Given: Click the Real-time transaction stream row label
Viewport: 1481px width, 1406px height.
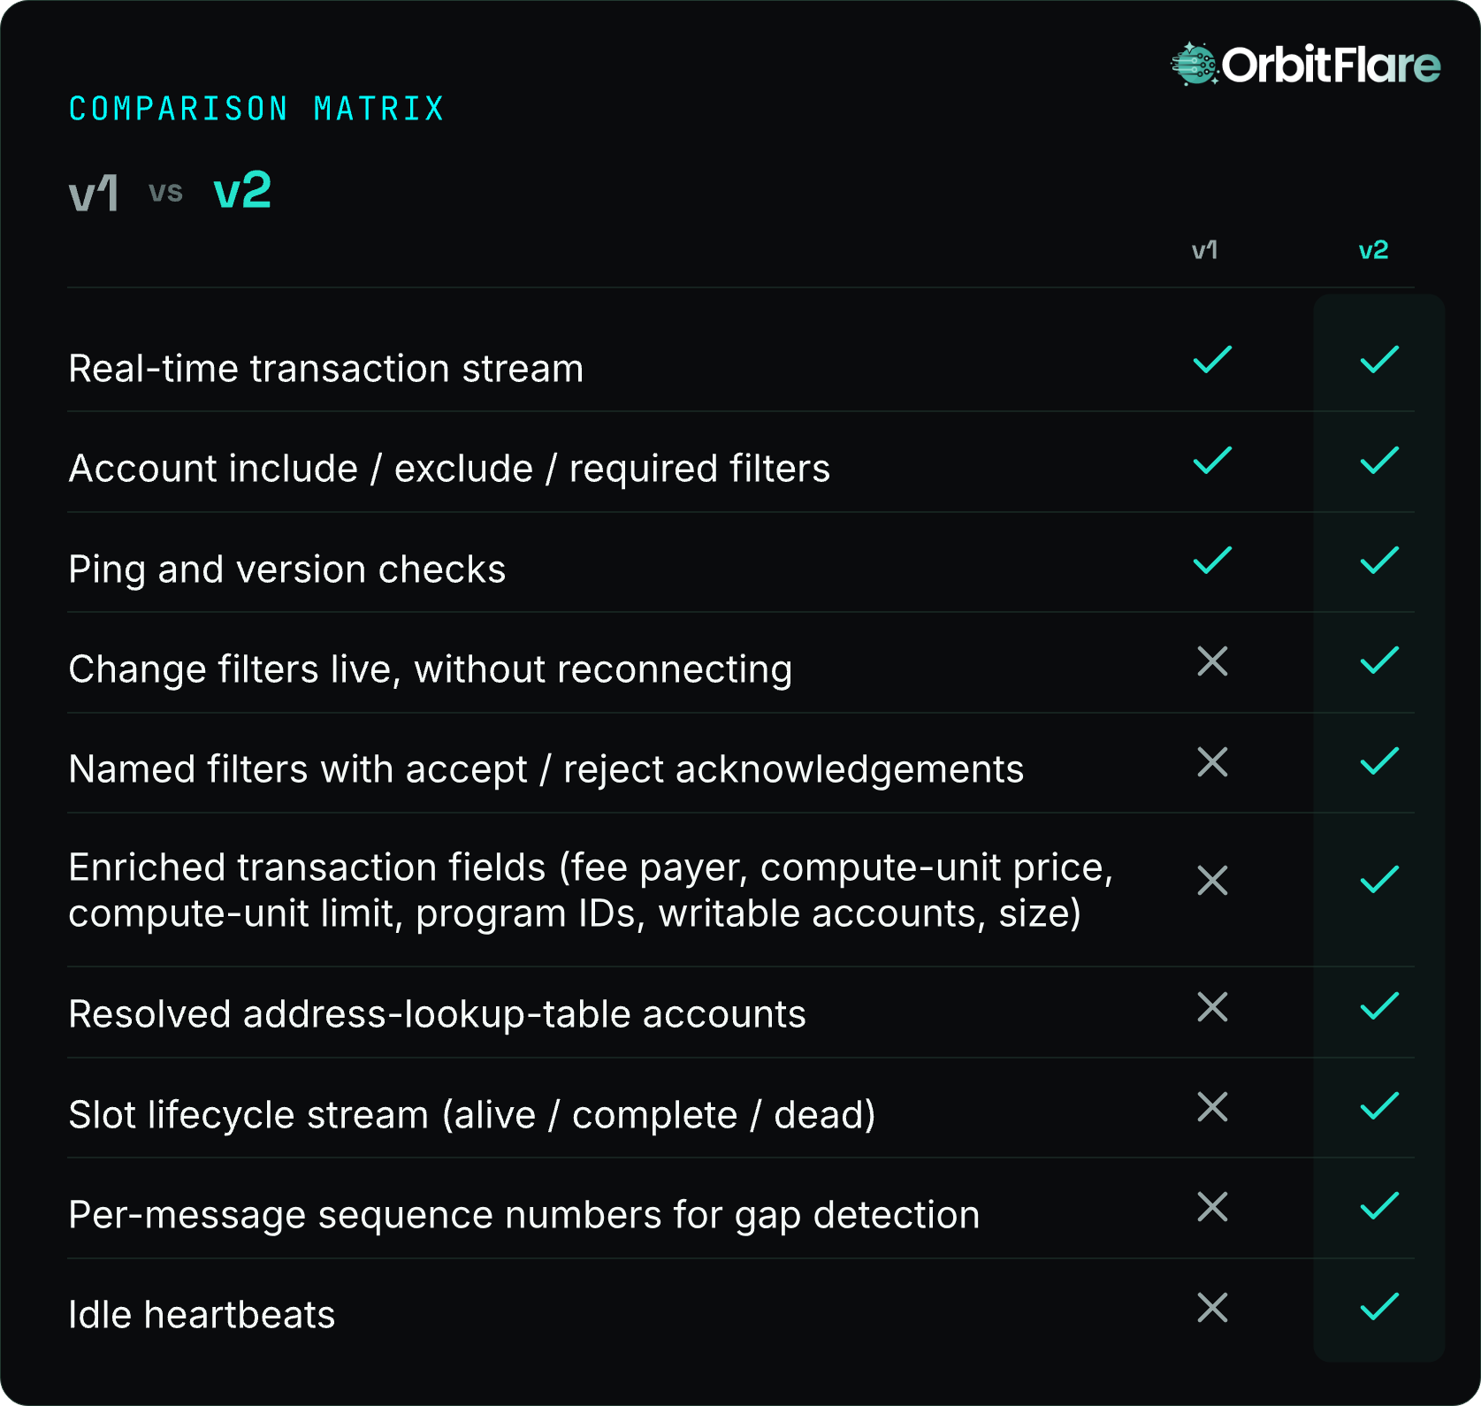Looking at the screenshot, I should (326, 369).
